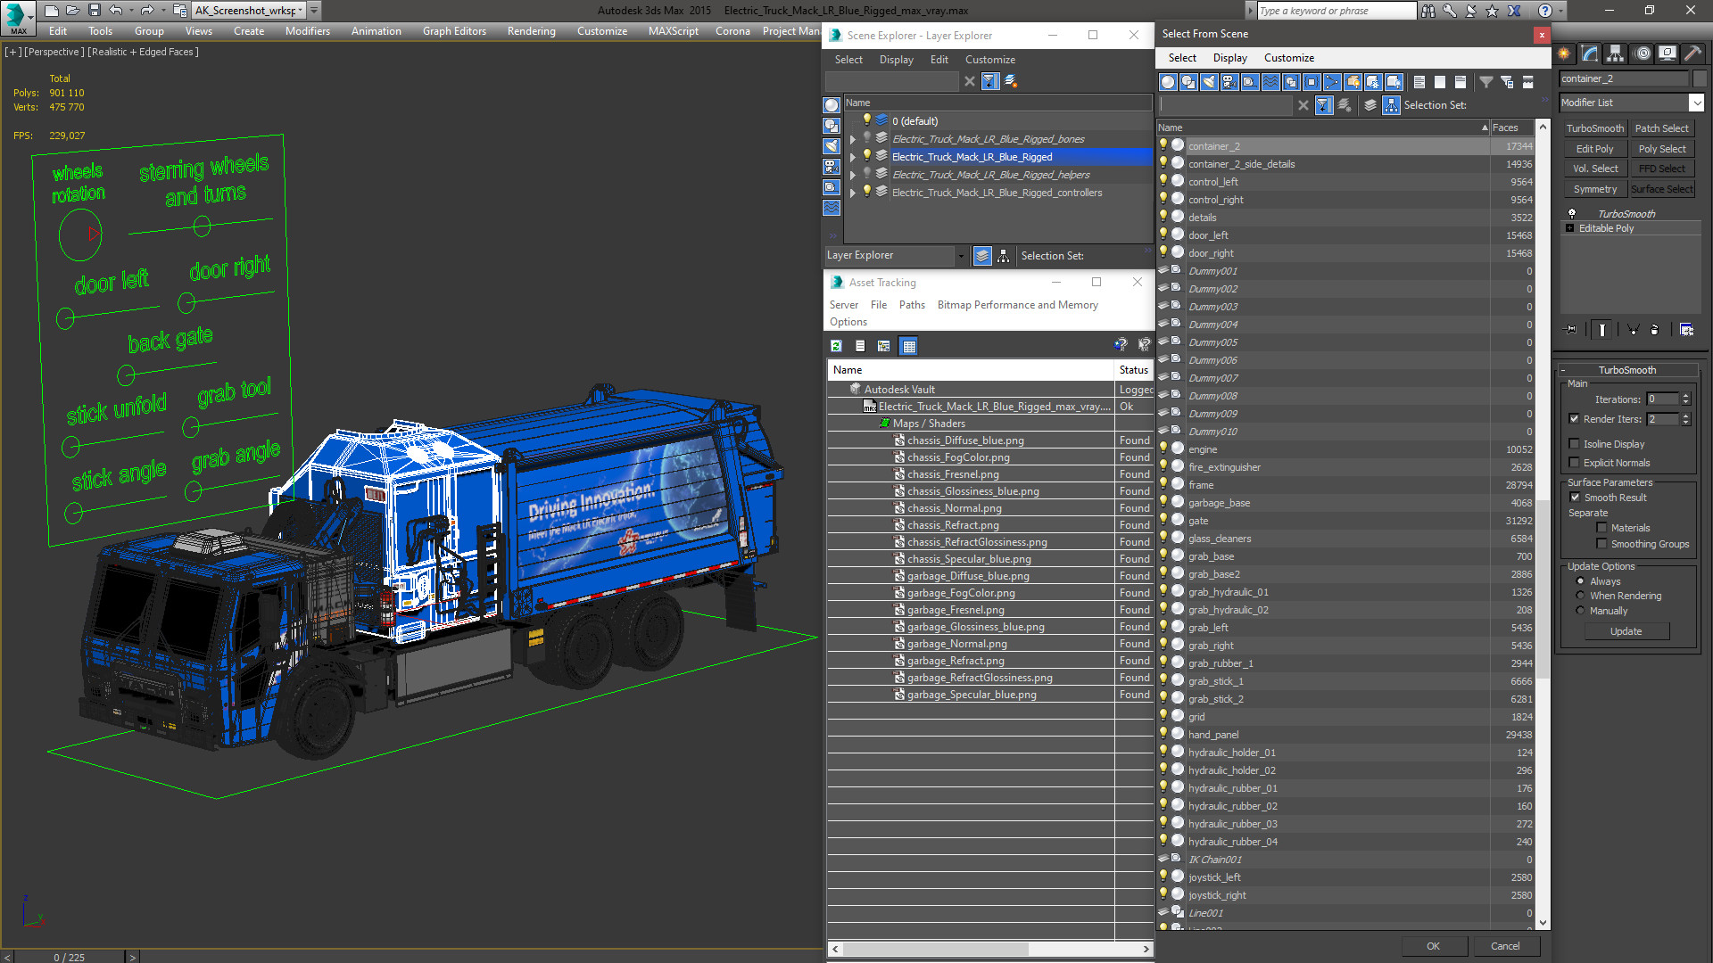Toggle Isoline Display checkbox
The image size is (1713, 963).
pyautogui.click(x=1575, y=444)
